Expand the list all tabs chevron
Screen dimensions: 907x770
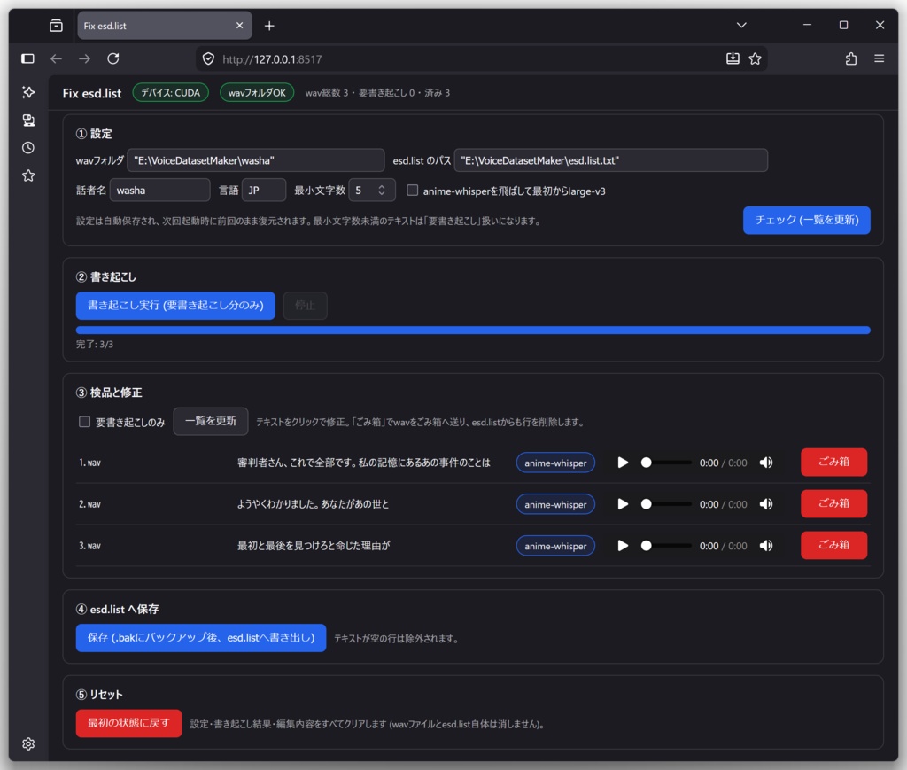(741, 26)
